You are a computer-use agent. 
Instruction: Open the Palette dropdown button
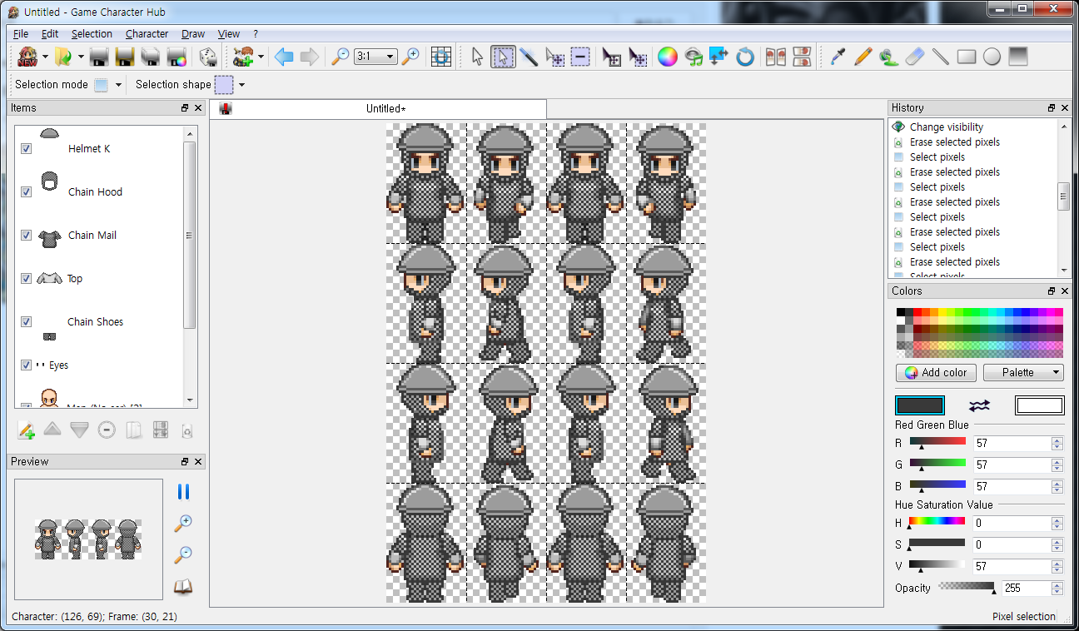point(1023,372)
